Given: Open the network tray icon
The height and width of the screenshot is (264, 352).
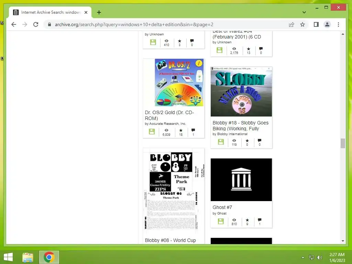Looking at the screenshot, I should [x=311, y=257].
